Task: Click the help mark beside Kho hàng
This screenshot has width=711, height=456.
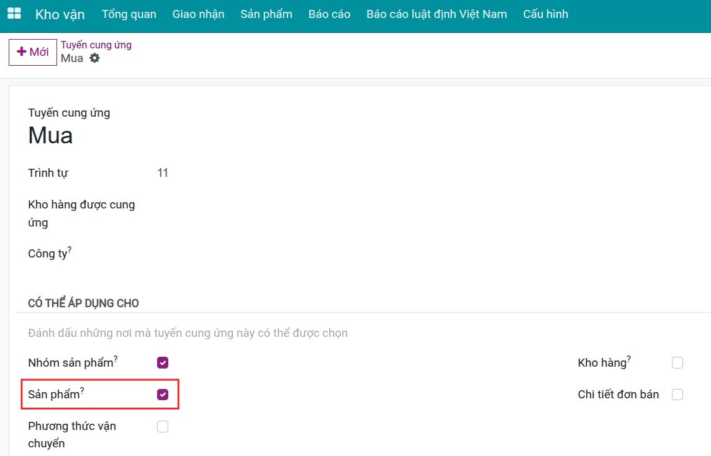Action: pyautogui.click(x=629, y=359)
